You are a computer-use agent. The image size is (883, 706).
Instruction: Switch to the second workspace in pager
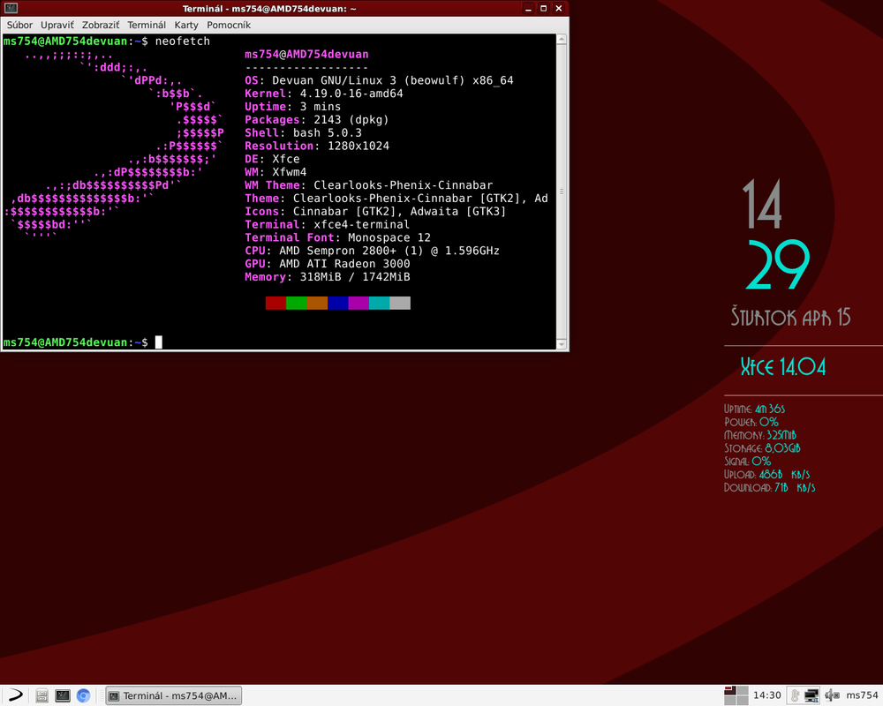tap(743, 691)
